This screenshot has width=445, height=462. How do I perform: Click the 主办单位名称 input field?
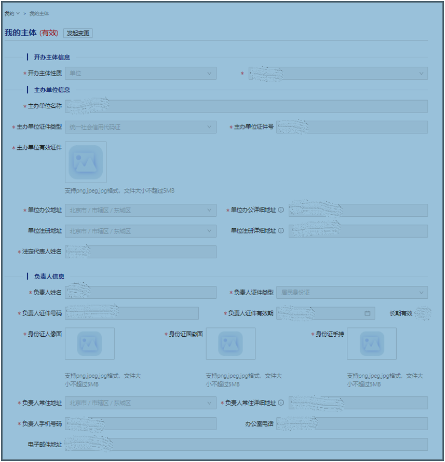click(x=246, y=106)
